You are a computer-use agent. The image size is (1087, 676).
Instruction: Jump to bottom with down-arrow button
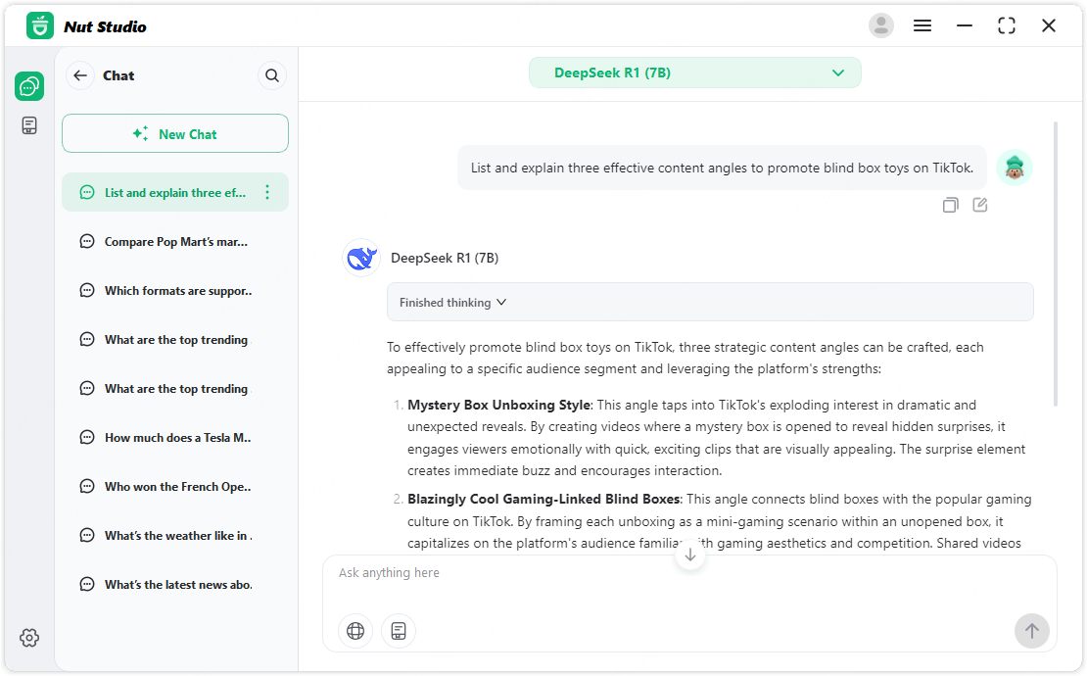click(x=689, y=555)
